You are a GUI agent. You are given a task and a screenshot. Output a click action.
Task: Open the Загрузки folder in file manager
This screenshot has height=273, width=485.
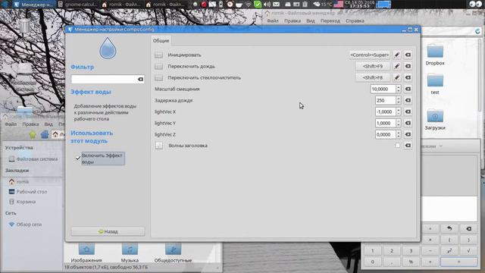(435, 119)
